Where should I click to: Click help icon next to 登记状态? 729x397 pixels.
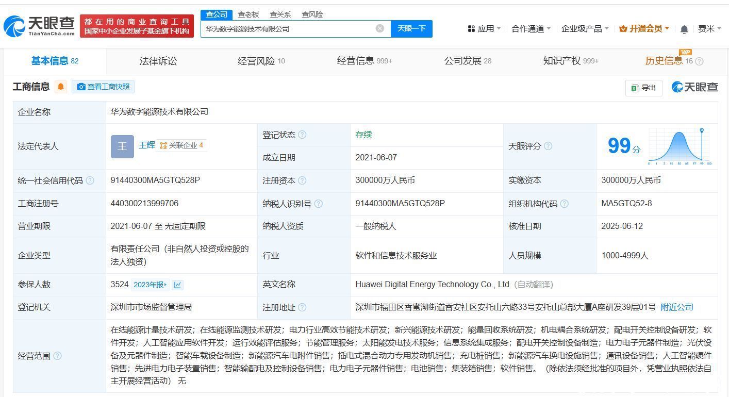point(302,135)
